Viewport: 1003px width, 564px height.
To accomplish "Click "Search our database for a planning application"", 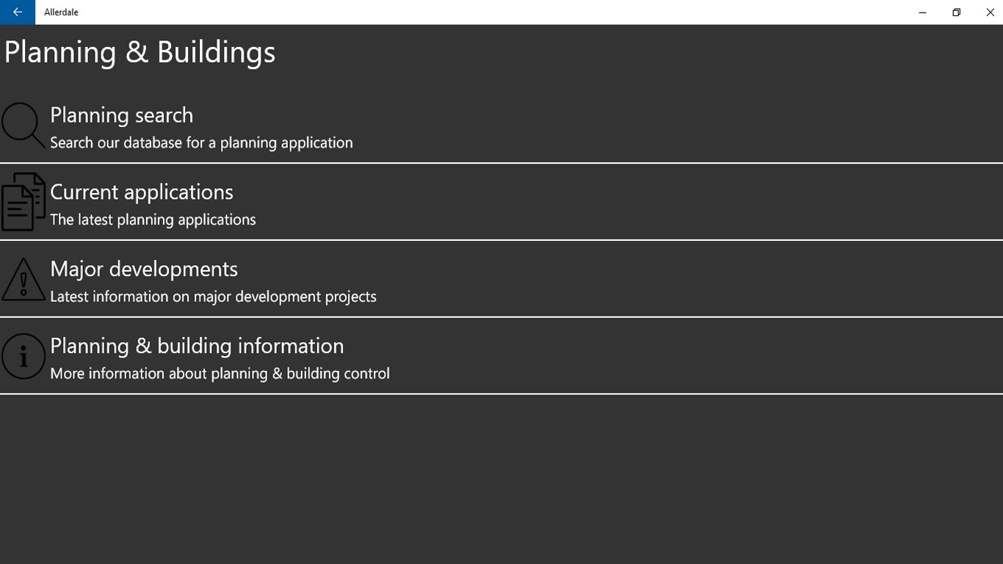I will (201, 142).
